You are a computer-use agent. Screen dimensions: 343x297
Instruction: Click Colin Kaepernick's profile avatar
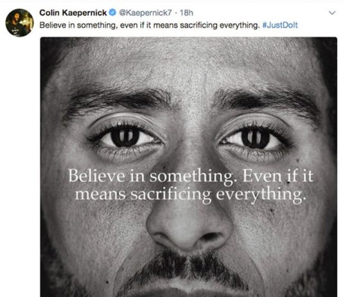click(x=20, y=22)
